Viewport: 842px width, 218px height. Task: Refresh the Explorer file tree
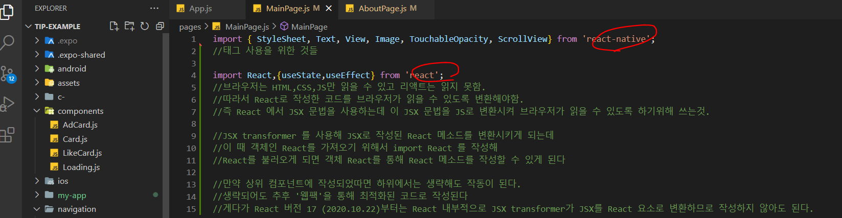click(x=145, y=26)
